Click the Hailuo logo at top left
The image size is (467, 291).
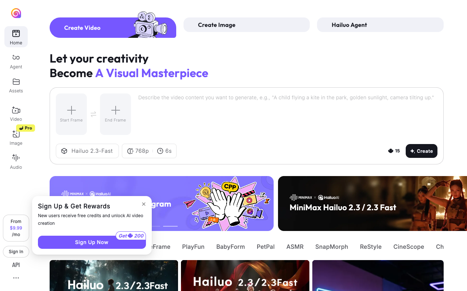point(16,13)
